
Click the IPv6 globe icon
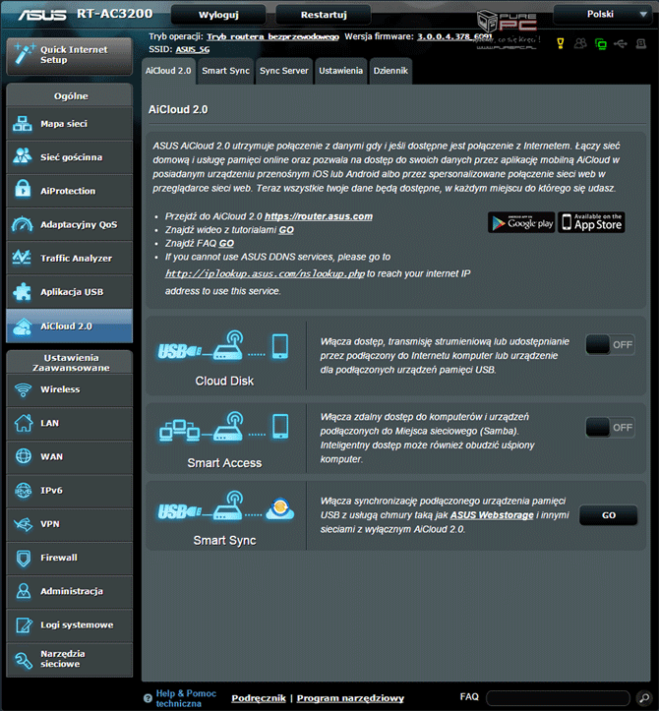pyautogui.click(x=24, y=490)
